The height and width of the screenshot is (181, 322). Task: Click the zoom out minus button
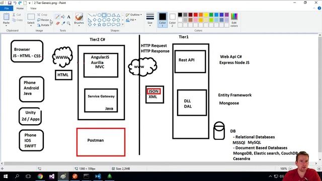(x=290, y=168)
